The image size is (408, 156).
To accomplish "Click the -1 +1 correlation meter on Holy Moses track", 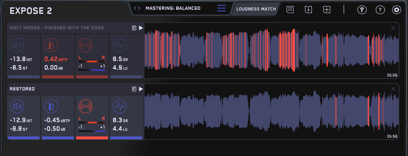I will [x=92, y=70].
